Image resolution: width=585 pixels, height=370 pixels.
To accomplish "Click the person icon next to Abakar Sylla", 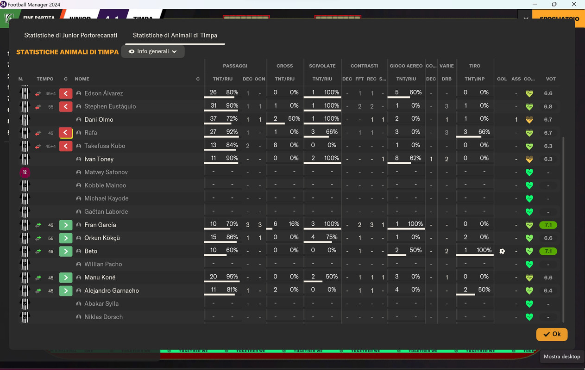I will (x=79, y=304).
